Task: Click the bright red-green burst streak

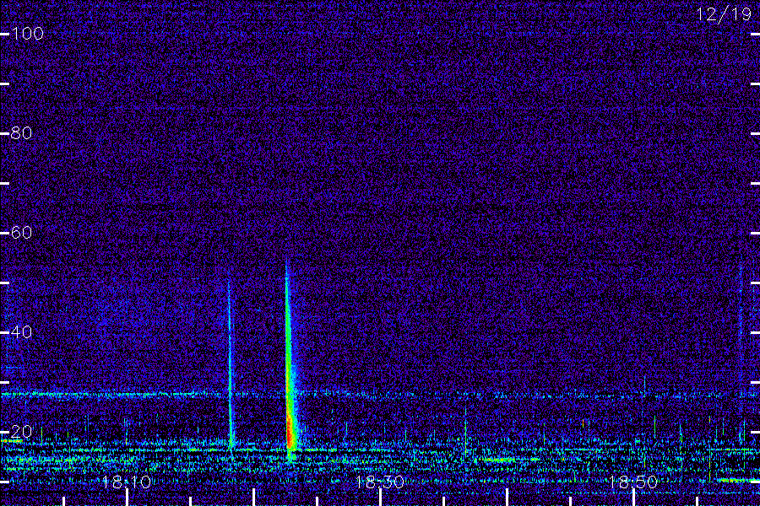Action: pyautogui.click(x=290, y=361)
